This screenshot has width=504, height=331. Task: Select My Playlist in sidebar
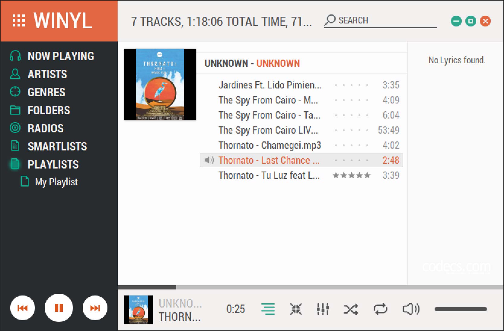[x=49, y=182]
